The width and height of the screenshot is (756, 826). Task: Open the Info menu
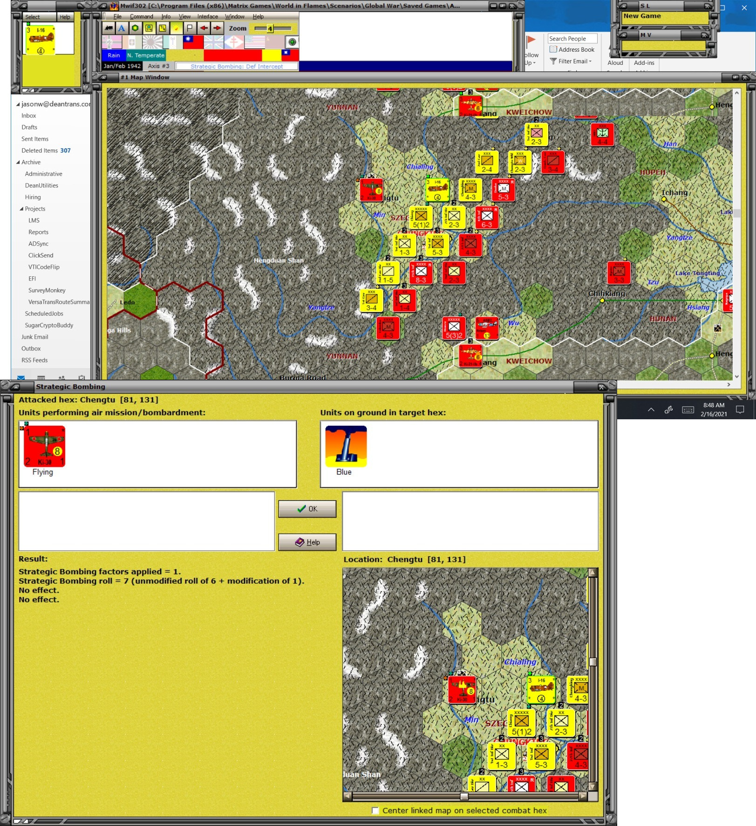click(x=166, y=17)
